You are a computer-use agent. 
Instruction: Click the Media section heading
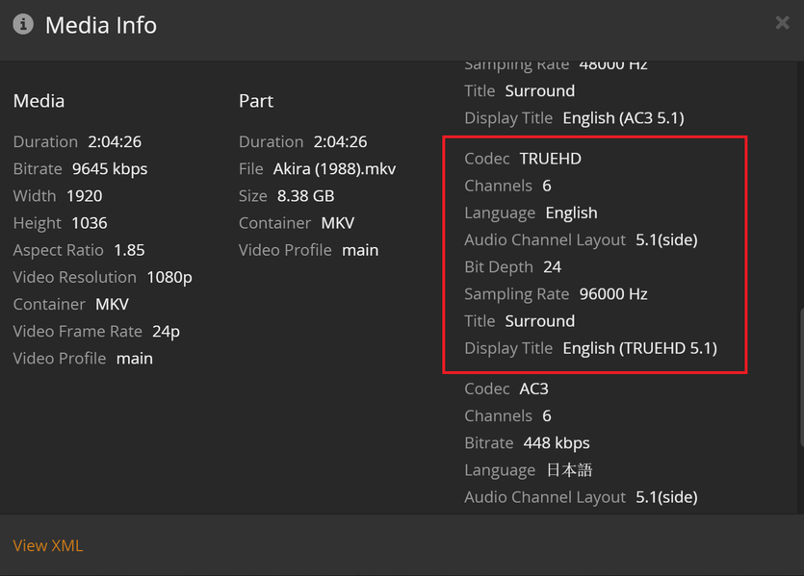39,101
